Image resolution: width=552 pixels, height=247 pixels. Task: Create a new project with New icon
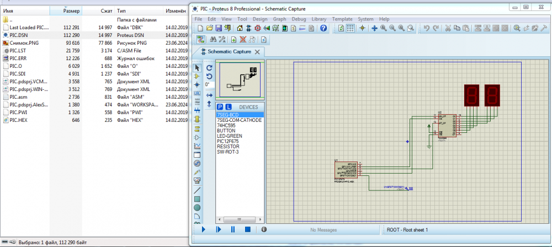(200, 28)
